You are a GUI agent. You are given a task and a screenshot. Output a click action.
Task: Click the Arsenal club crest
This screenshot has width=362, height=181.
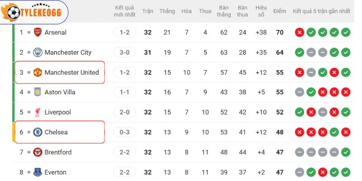pos(38,33)
